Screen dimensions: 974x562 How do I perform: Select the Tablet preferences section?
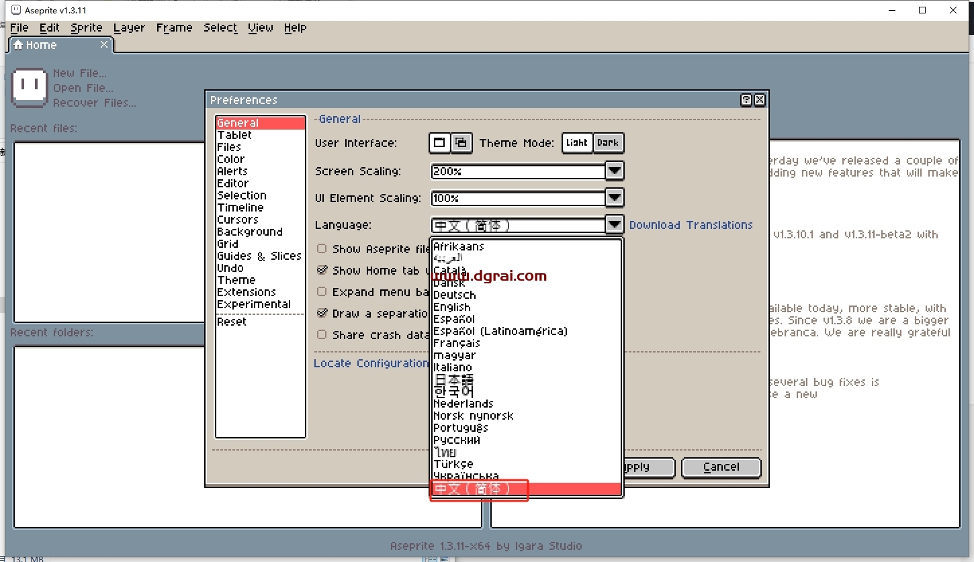(261, 135)
